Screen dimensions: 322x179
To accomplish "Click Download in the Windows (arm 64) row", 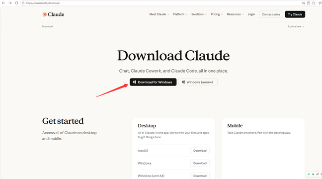I will 200,176.
